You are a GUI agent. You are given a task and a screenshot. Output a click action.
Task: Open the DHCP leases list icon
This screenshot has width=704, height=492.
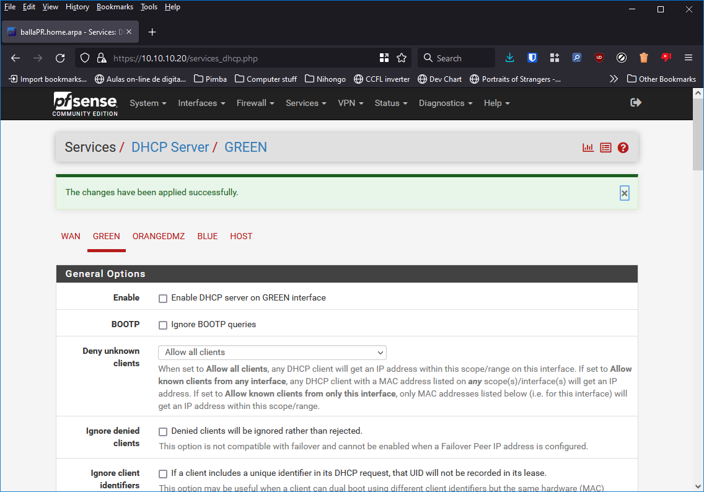click(x=605, y=147)
